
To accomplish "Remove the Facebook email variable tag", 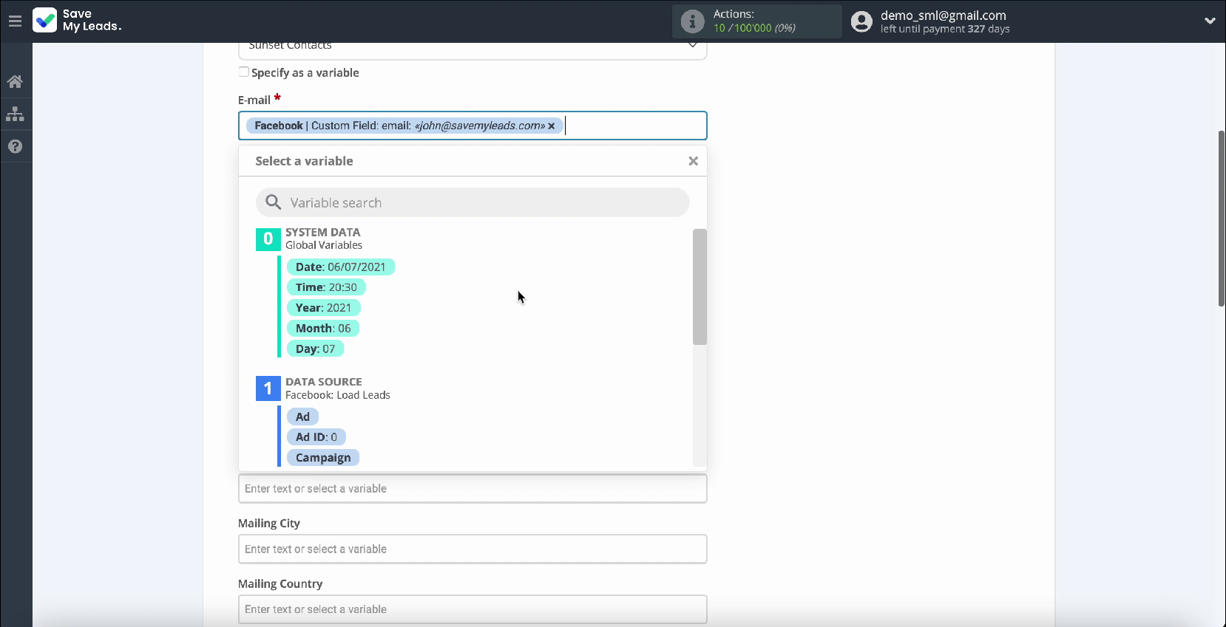I will pyautogui.click(x=552, y=126).
